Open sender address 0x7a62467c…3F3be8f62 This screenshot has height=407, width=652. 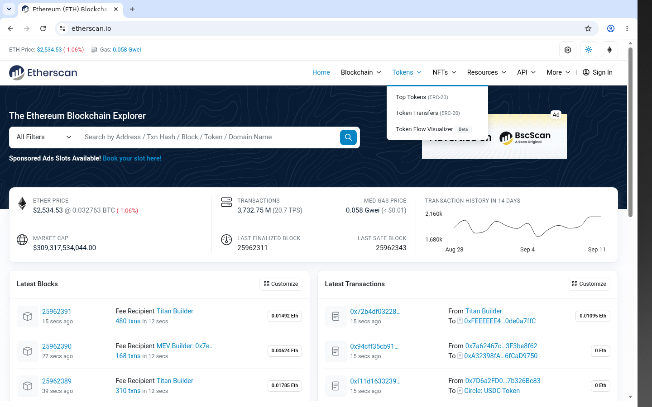(501, 346)
